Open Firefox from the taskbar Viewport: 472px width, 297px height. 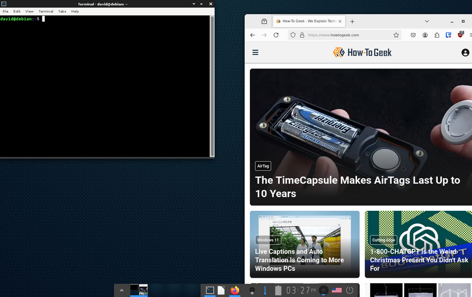pos(235,290)
